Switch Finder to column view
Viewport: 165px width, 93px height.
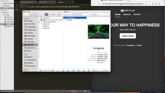46,14
